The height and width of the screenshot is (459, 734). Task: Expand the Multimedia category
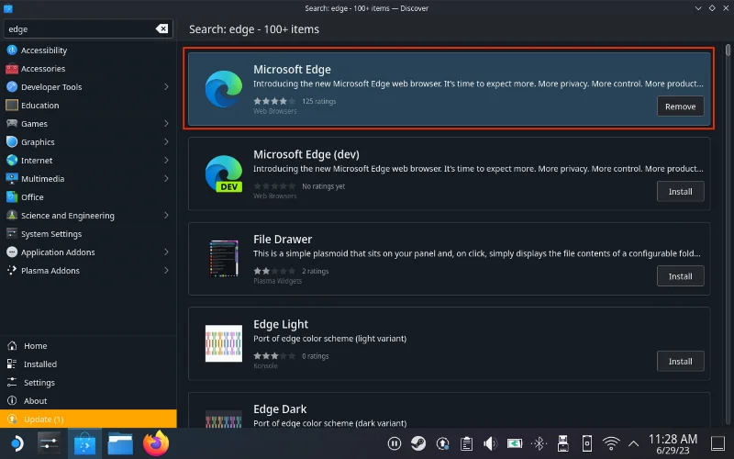click(166, 179)
